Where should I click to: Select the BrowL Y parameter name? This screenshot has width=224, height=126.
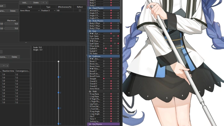[x=93, y=61]
